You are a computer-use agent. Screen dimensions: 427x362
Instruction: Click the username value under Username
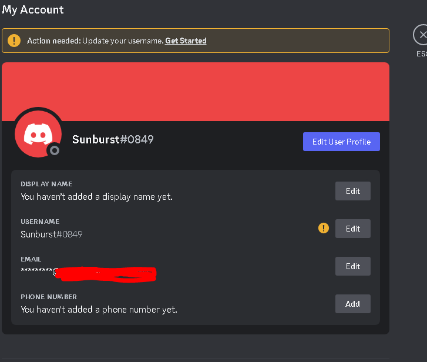(x=52, y=234)
